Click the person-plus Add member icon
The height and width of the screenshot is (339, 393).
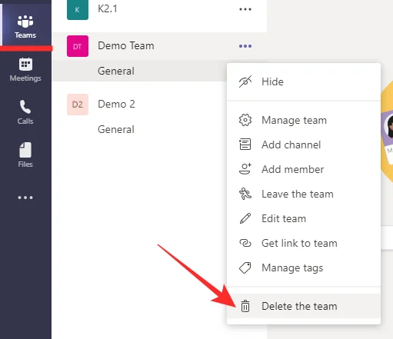coord(245,169)
